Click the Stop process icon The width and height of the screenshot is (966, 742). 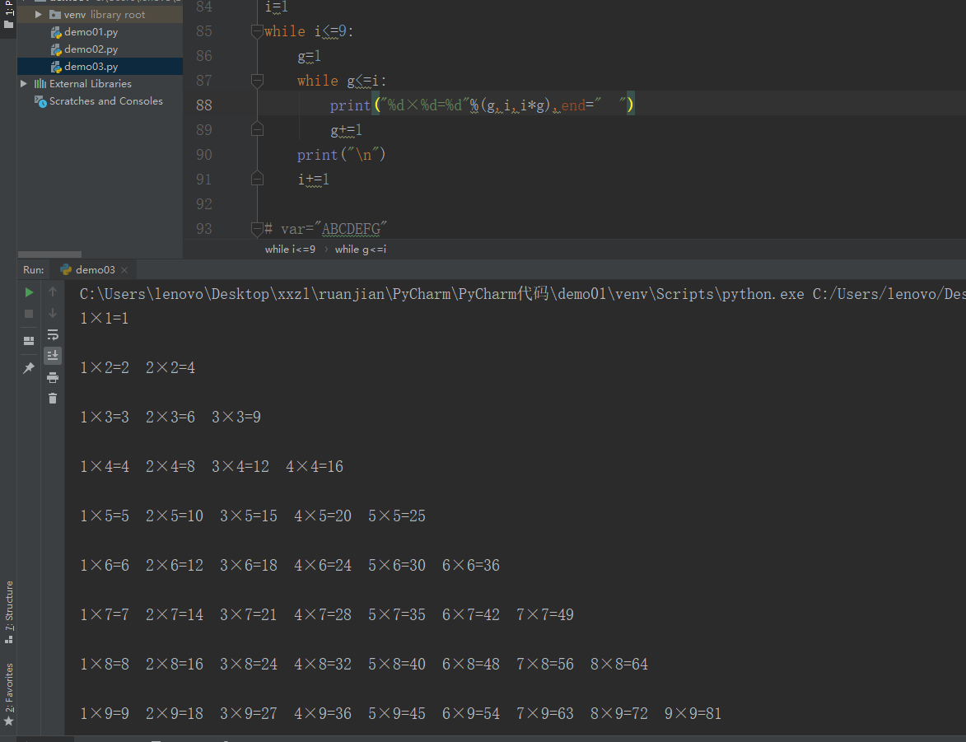pos(29,314)
